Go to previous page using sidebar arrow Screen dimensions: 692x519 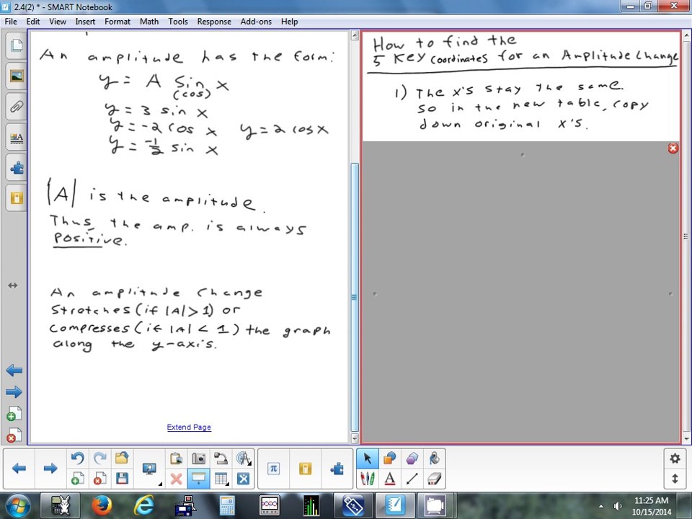click(x=14, y=371)
